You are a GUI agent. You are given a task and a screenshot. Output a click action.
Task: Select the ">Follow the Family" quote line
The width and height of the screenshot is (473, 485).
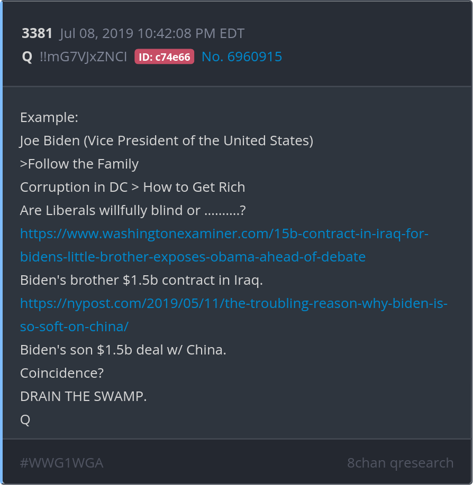coord(79,164)
